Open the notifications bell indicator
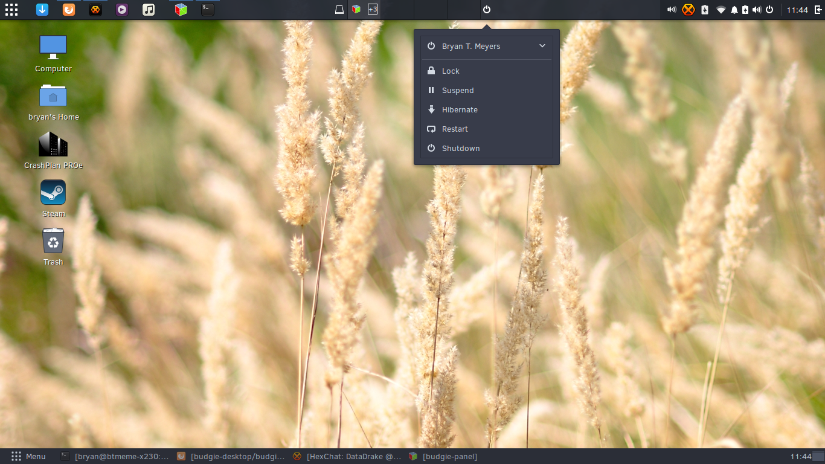 tap(734, 10)
